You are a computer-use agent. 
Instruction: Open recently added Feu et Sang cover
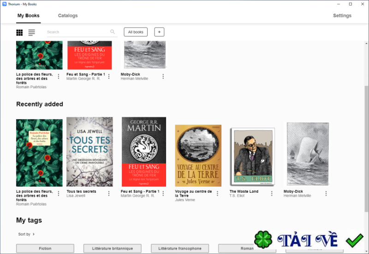(144, 152)
